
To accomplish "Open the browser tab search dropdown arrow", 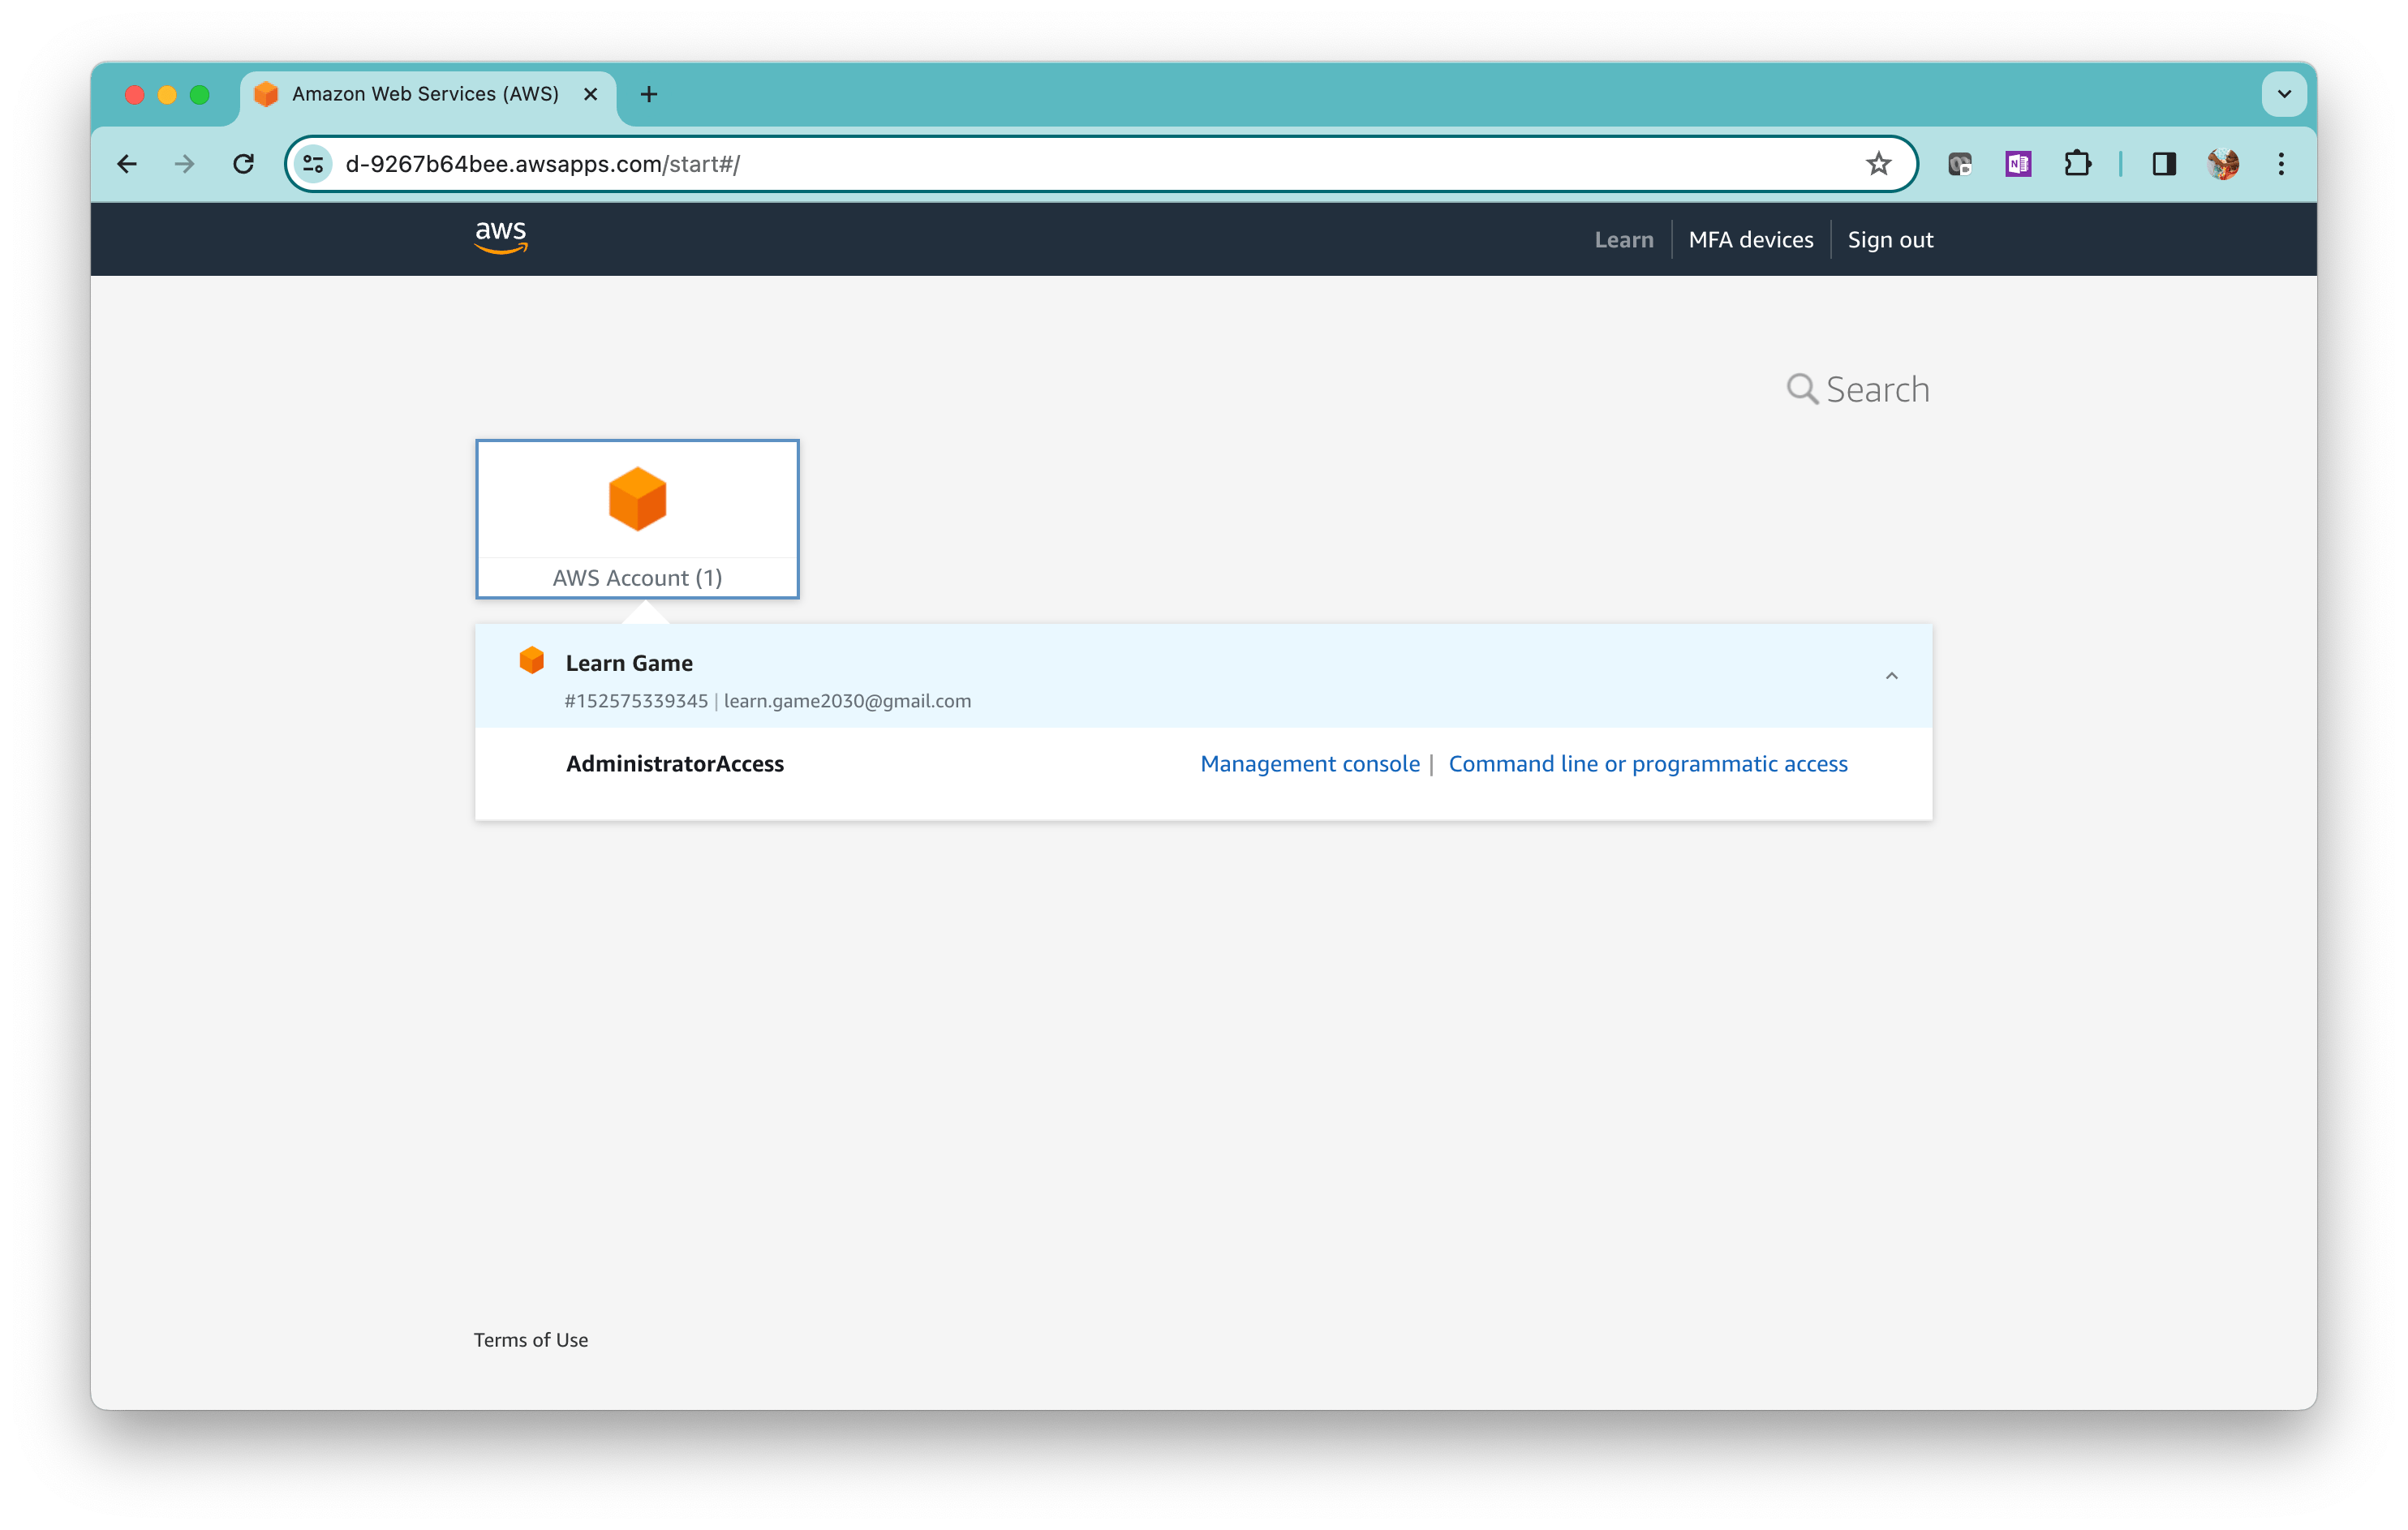I will click(x=2283, y=94).
